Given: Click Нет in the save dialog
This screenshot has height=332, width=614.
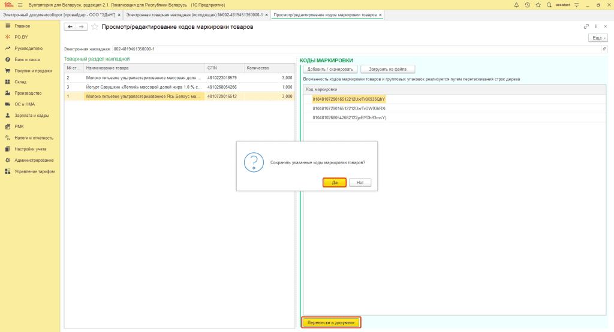Looking at the screenshot, I should click(x=360, y=182).
